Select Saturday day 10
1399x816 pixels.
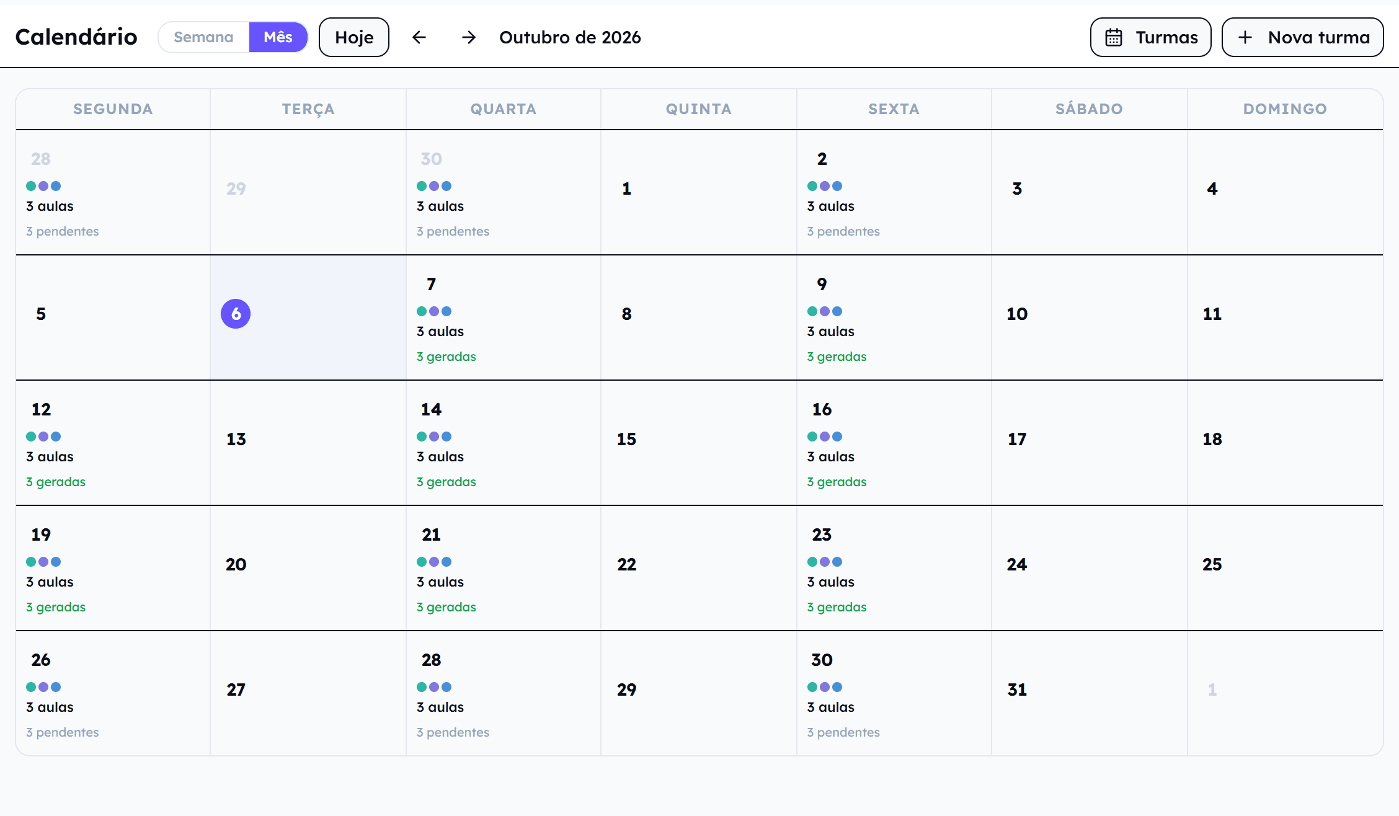point(1017,314)
